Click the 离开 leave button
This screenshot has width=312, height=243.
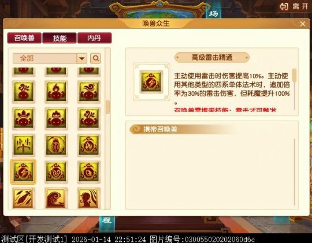pyautogui.click(x=294, y=6)
